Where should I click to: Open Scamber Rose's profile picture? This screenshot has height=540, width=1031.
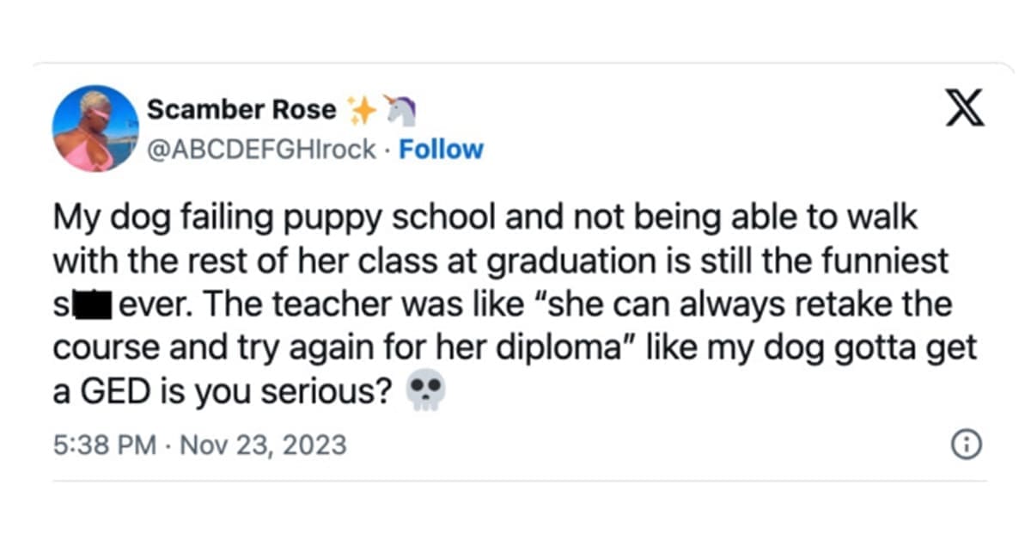(95, 127)
